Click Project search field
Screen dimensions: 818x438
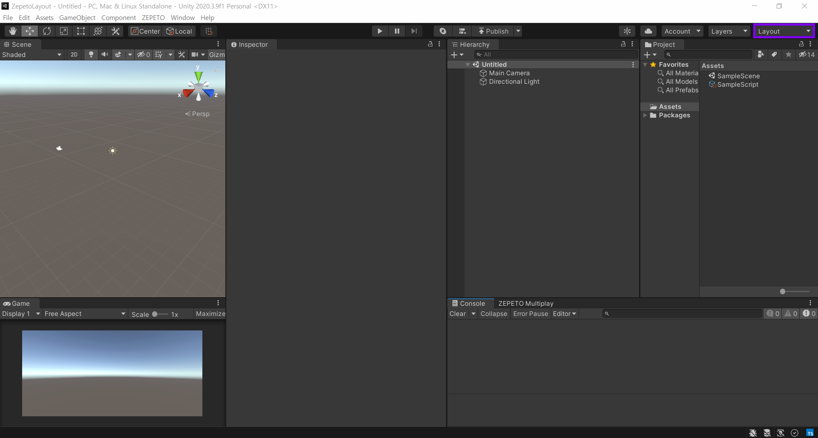[709, 54]
